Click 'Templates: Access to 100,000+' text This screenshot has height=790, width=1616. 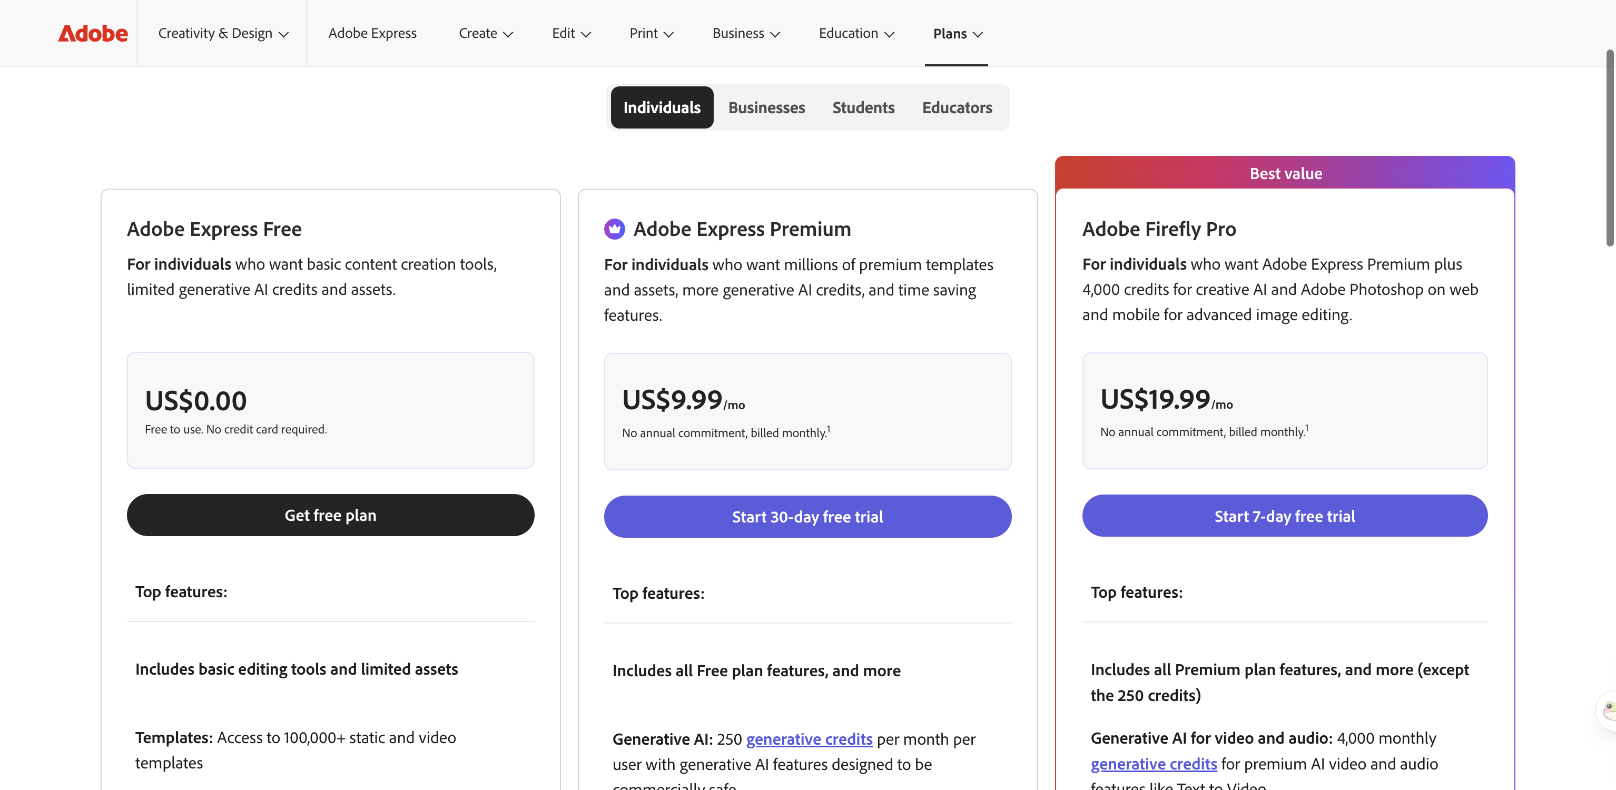click(295, 750)
